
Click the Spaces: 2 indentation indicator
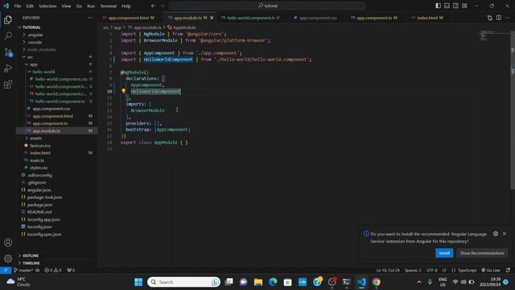[x=413, y=271]
